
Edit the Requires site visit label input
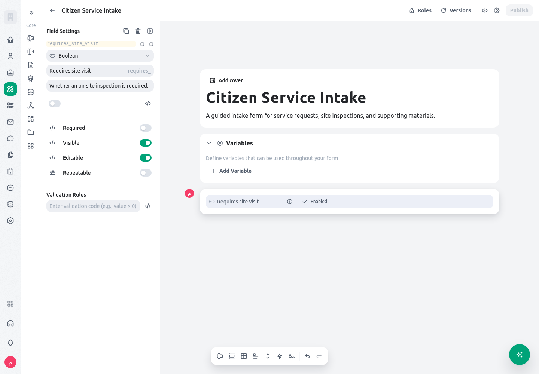tap(100, 71)
